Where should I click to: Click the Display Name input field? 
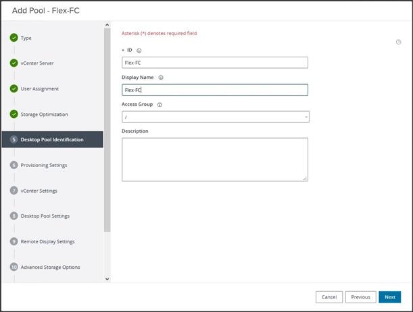[215, 90]
